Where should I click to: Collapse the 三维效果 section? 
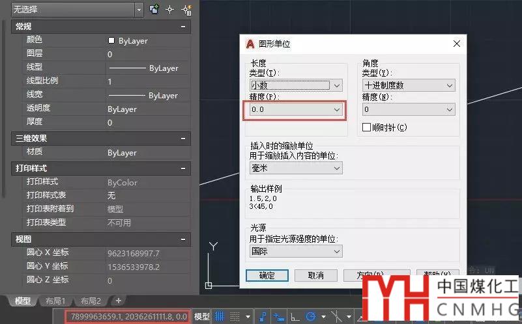pos(184,139)
